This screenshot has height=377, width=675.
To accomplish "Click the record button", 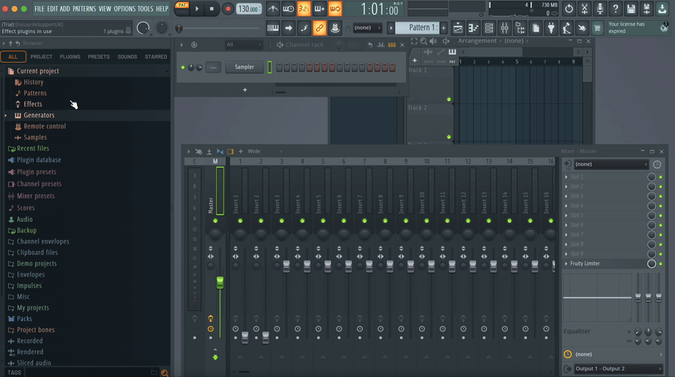I will [227, 9].
